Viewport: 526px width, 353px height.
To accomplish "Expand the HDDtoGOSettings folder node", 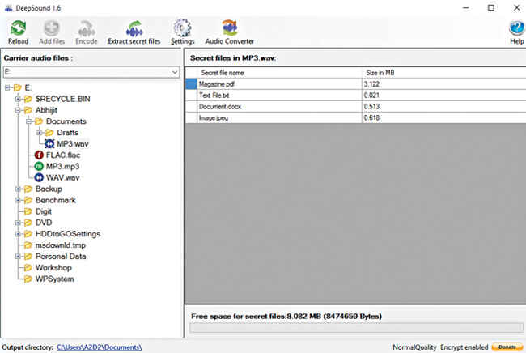I will point(18,234).
